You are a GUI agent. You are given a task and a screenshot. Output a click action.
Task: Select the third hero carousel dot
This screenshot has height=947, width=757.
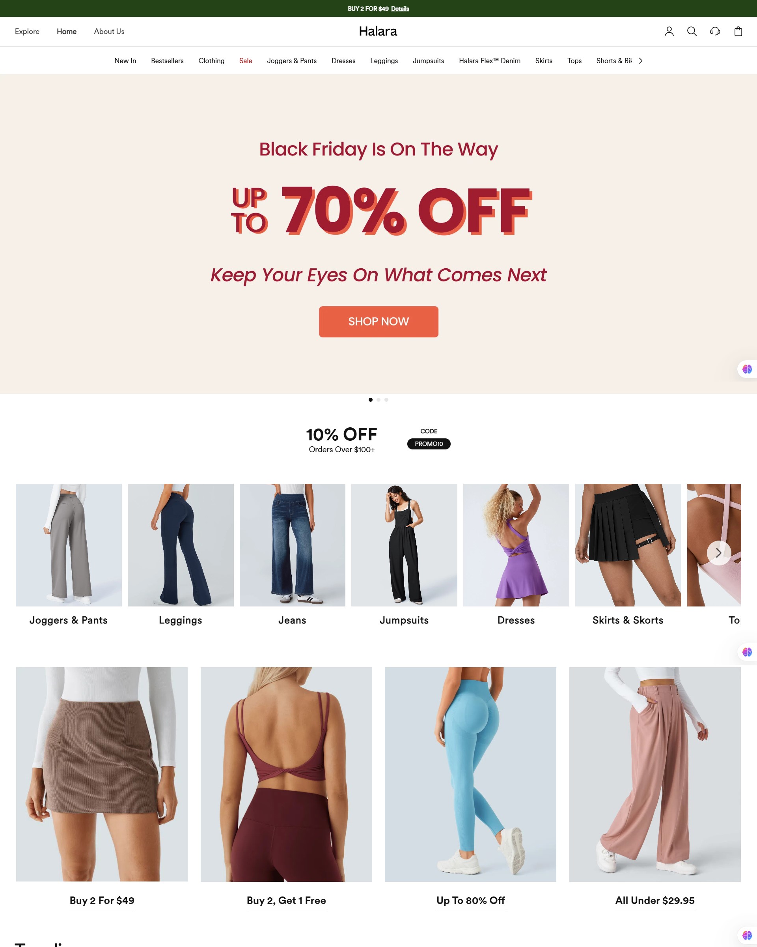point(386,400)
